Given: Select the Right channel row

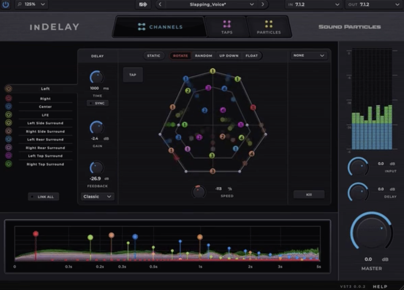Looking at the screenshot, I should (45, 98).
